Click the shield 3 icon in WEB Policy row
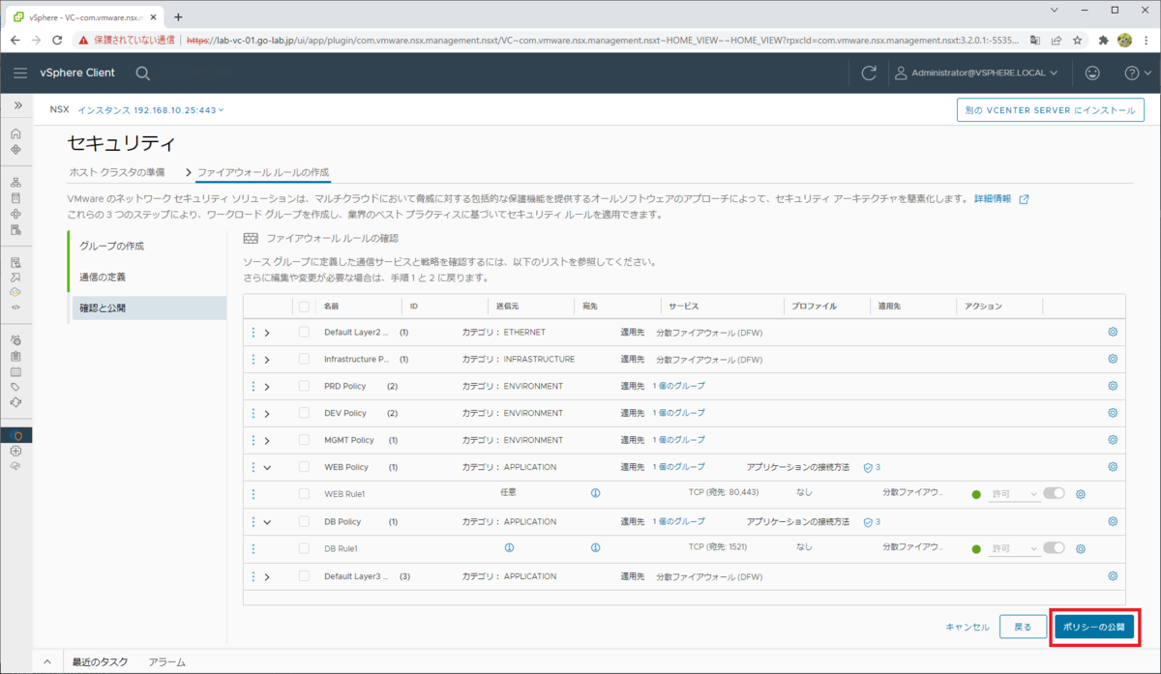The width and height of the screenshot is (1161, 674). 872,467
